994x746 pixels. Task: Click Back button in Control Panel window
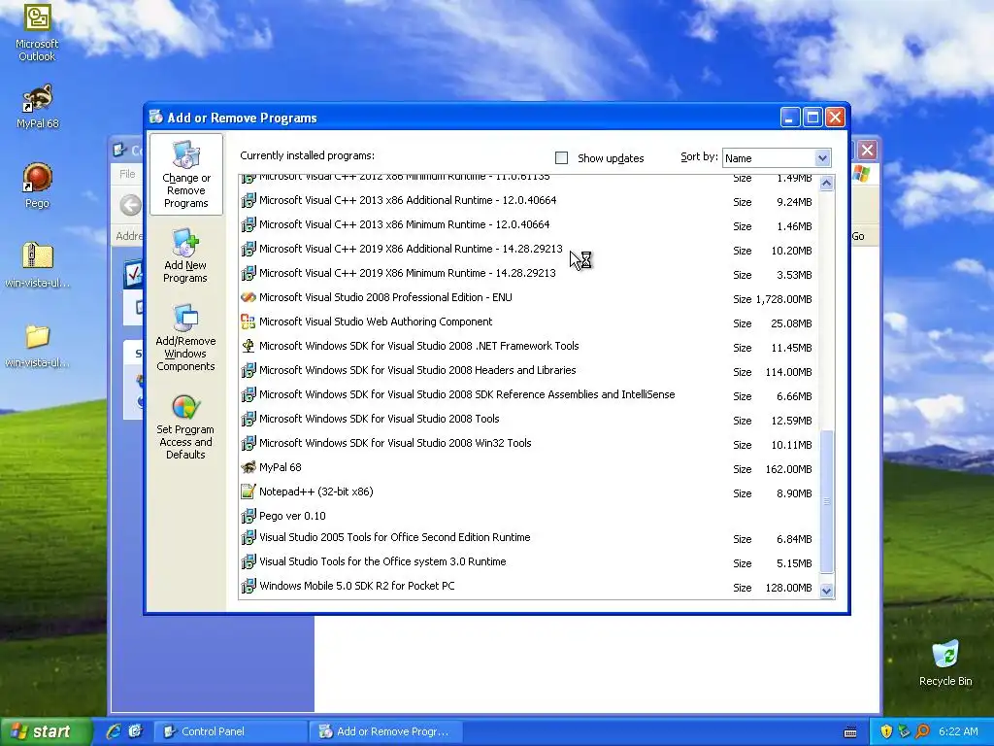pyautogui.click(x=131, y=206)
